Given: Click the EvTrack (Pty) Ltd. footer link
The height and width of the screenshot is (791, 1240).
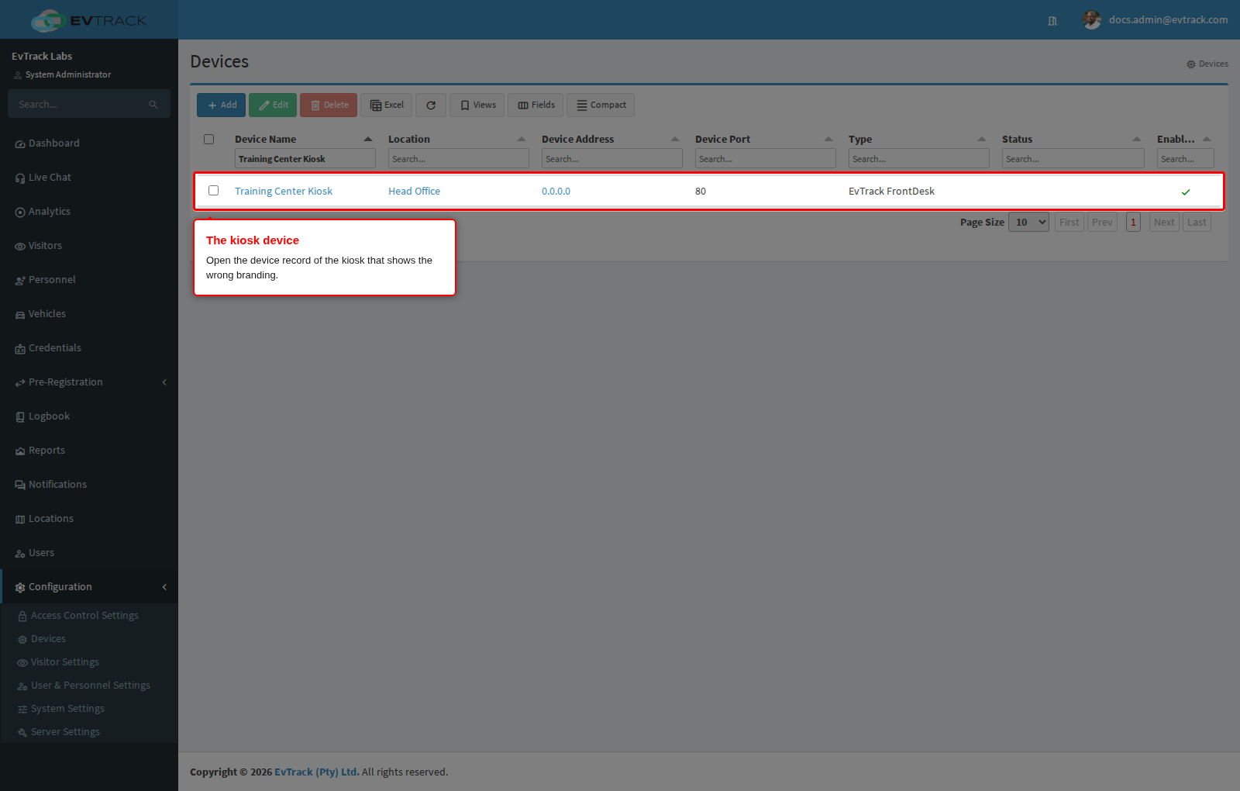Looking at the screenshot, I should [x=317, y=772].
